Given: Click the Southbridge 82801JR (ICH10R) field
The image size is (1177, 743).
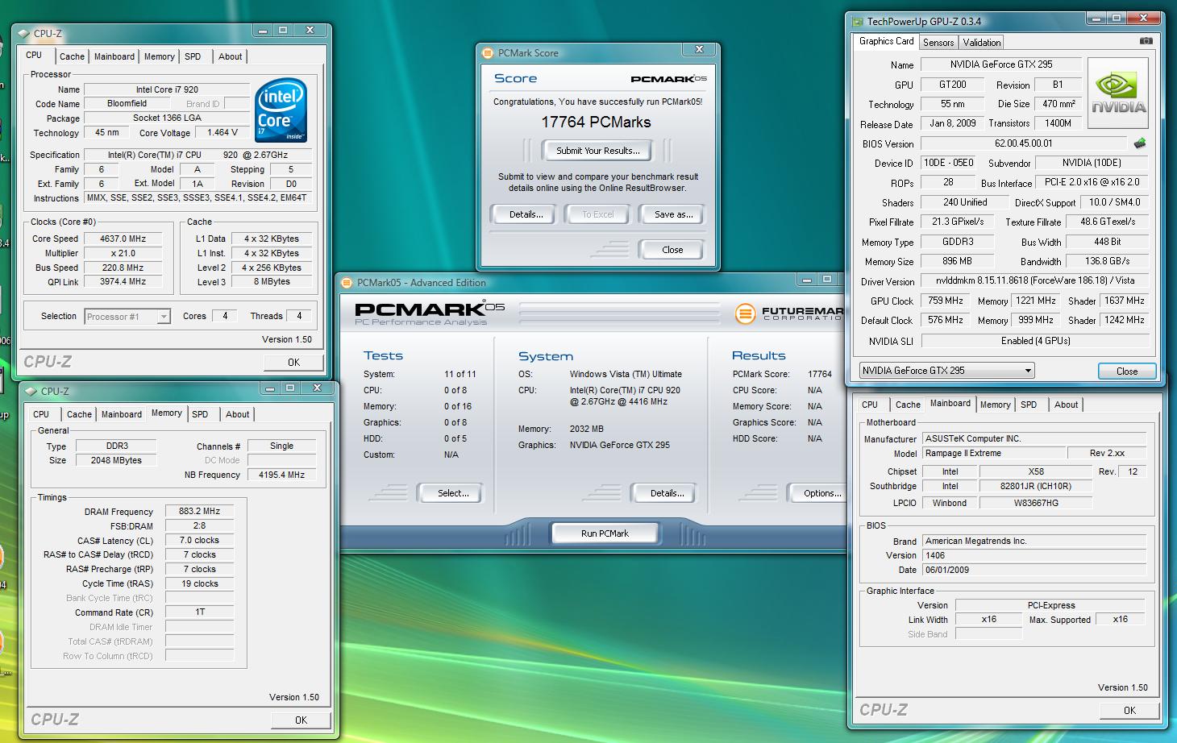Looking at the screenshot, I should 1035,487.
